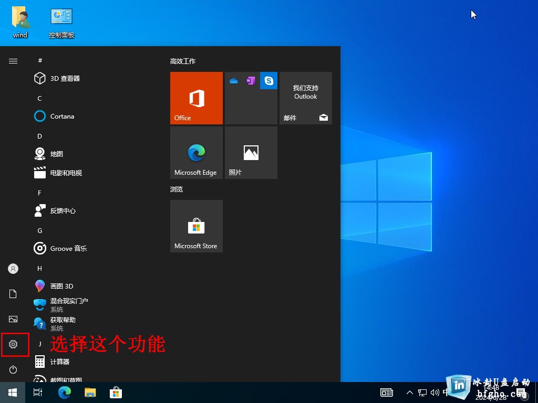Expand the Start menu hamburger button
This screenshot has width=538, height=403.
click(x=13, y=61)
